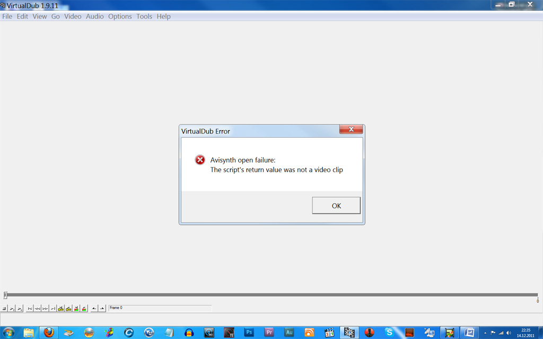Click the network signal tray icon
The image size is (543, 339).
point(501,333)
